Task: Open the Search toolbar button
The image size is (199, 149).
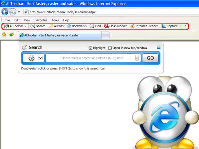Action: coord(38,26)
